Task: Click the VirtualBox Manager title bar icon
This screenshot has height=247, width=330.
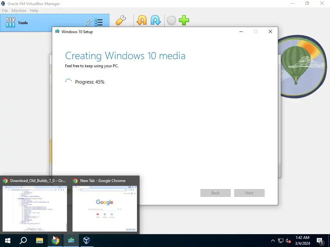Action: [3, 4]
